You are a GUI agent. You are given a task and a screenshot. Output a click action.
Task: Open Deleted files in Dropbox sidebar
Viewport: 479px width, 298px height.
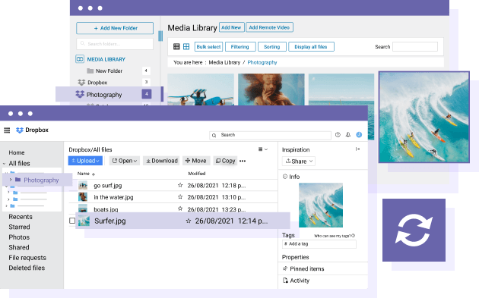pos(27,268)
